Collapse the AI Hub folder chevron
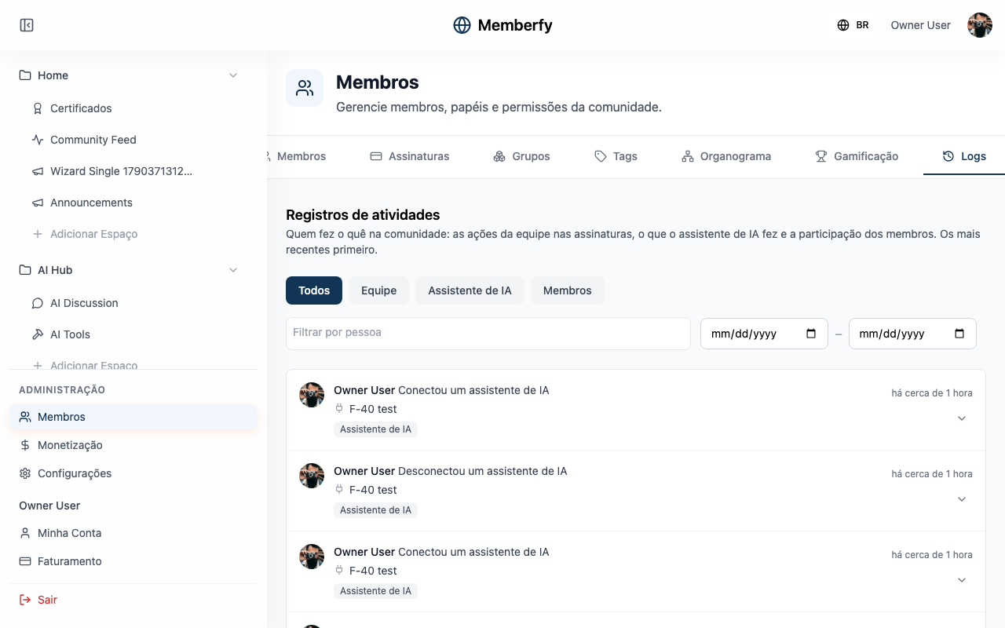1005x628 pixels. point(233,270)
